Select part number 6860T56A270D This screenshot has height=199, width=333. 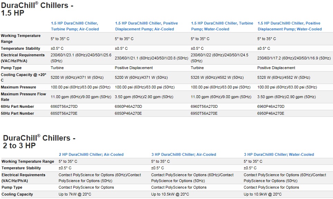pos(64,106)
